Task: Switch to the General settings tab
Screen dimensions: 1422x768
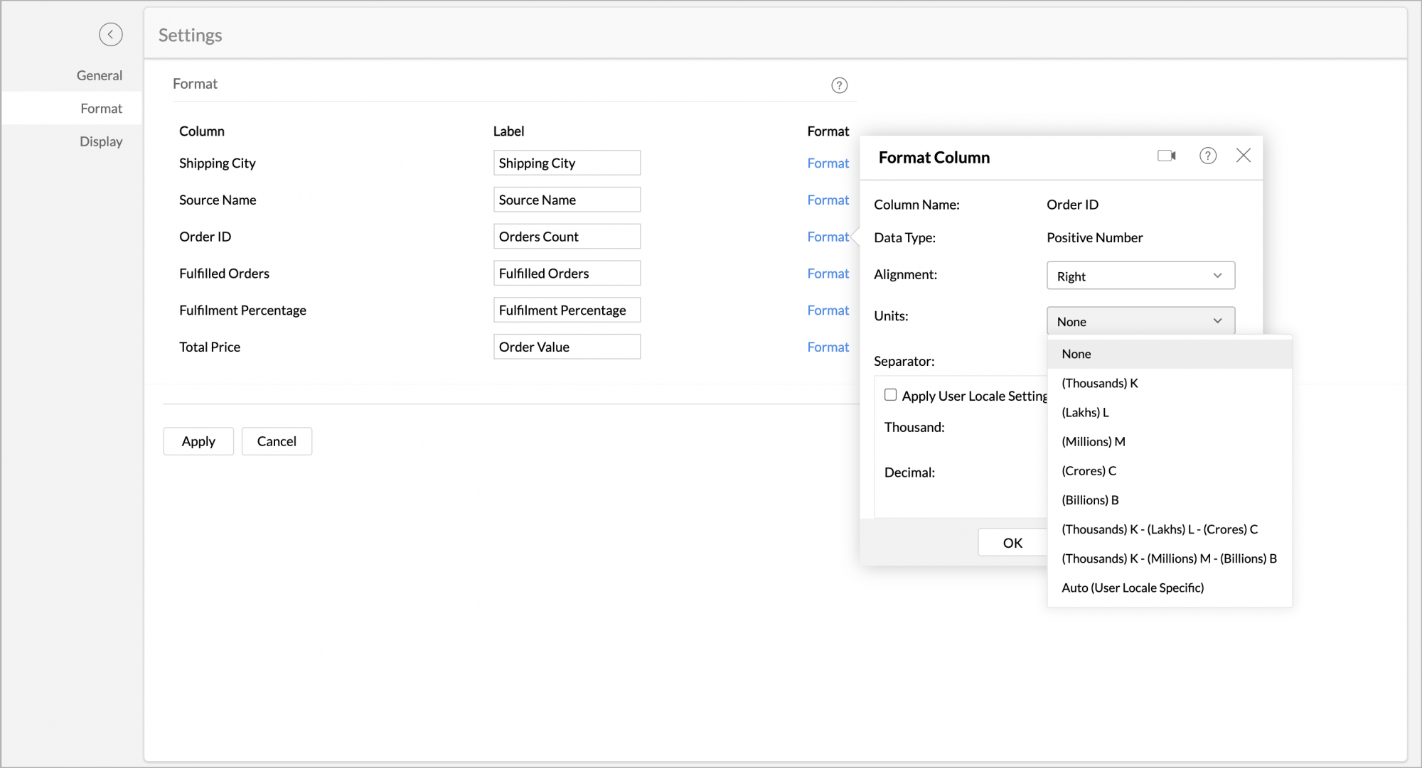Action: click(x=99, y=75)
